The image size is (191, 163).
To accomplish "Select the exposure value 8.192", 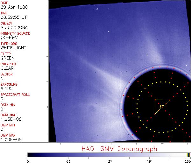I will 6,89.
